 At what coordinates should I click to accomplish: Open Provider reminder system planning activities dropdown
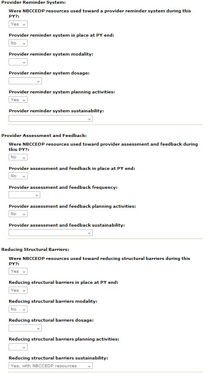[x=18, y=100]
